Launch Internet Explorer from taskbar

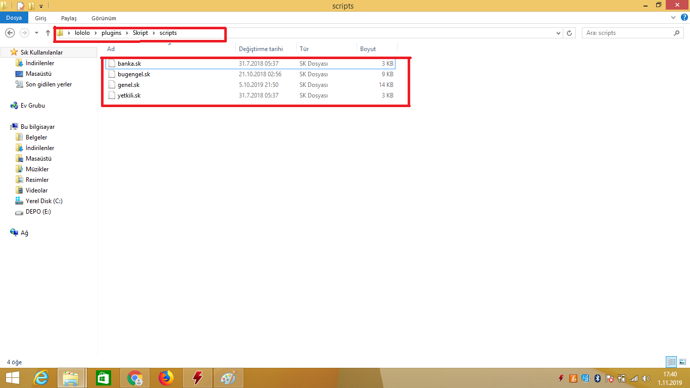coord(41,378)
